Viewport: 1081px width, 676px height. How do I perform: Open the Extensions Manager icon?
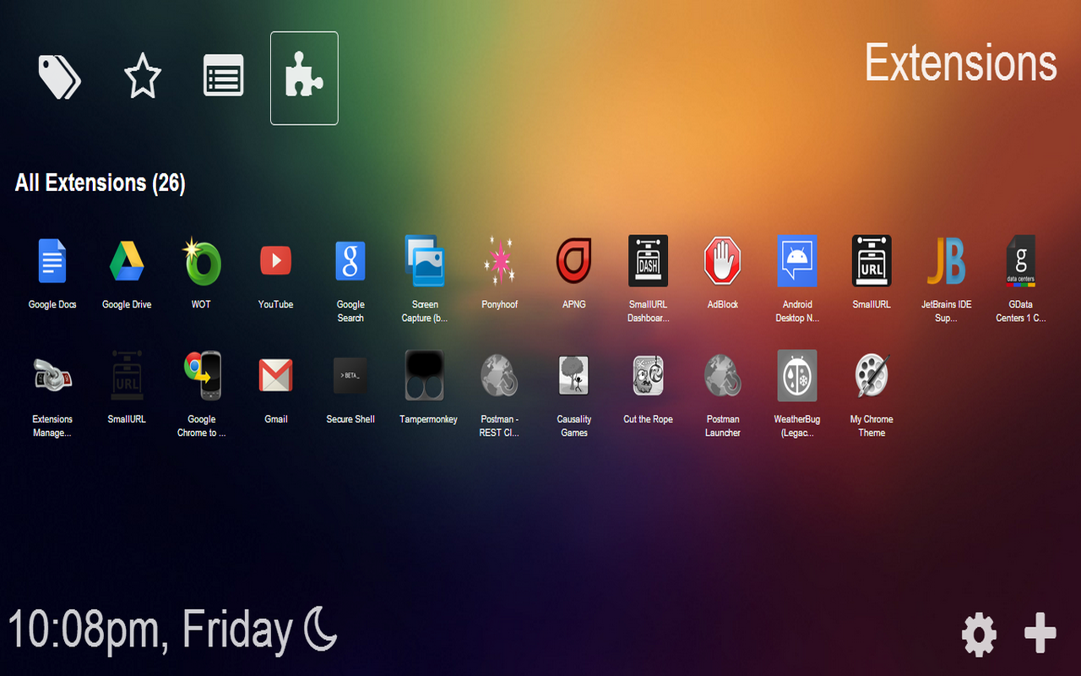(52, 375)
